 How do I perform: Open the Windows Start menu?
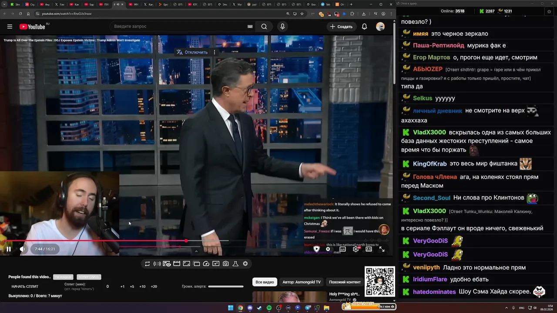coord(231,308)
